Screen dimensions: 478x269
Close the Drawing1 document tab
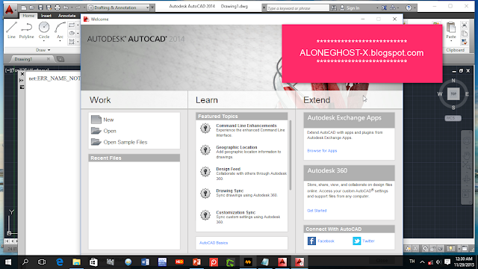coord(48,59)
